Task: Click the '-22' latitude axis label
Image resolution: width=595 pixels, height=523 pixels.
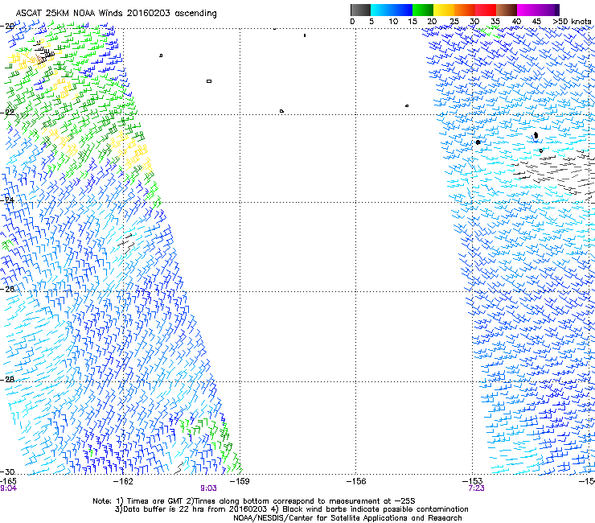Action: click(7, 112)
